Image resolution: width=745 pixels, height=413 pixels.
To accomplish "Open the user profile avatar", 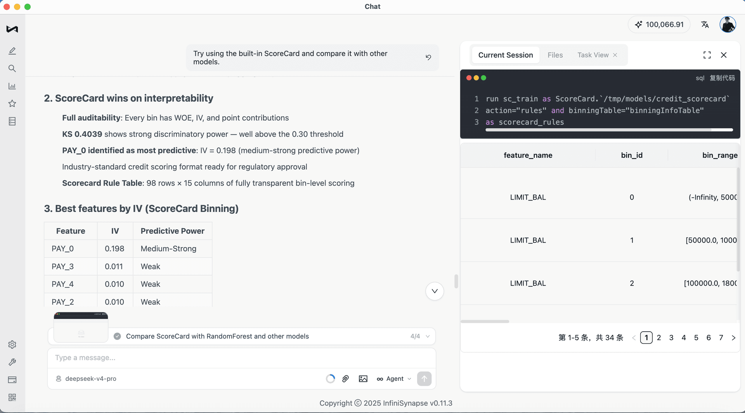I will tap(728, 24).
